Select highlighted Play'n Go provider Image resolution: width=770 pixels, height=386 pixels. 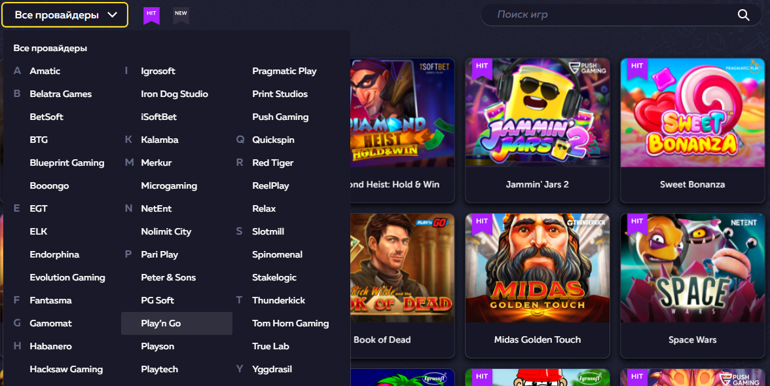176,324
